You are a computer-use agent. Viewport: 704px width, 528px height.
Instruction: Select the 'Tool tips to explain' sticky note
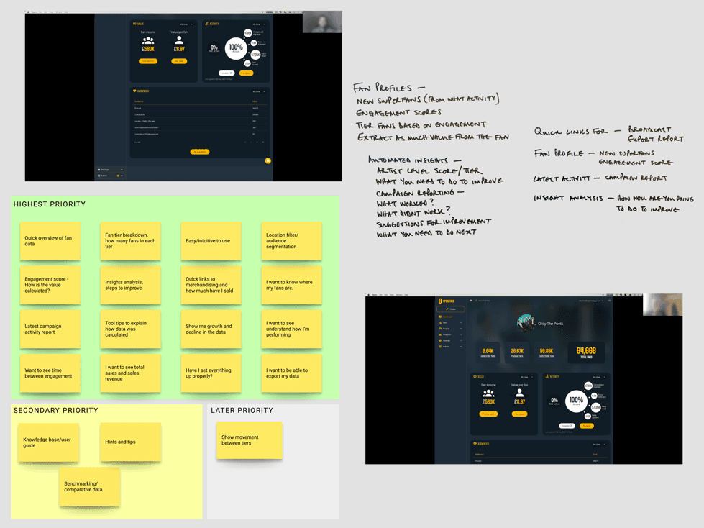[131, 329]
